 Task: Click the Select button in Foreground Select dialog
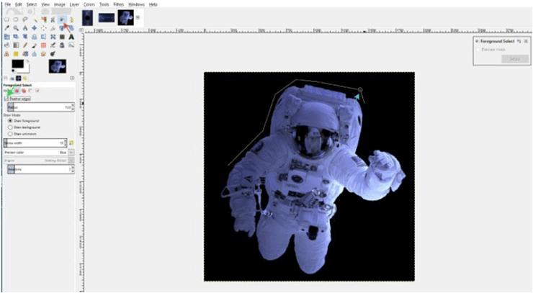point(514,58)
